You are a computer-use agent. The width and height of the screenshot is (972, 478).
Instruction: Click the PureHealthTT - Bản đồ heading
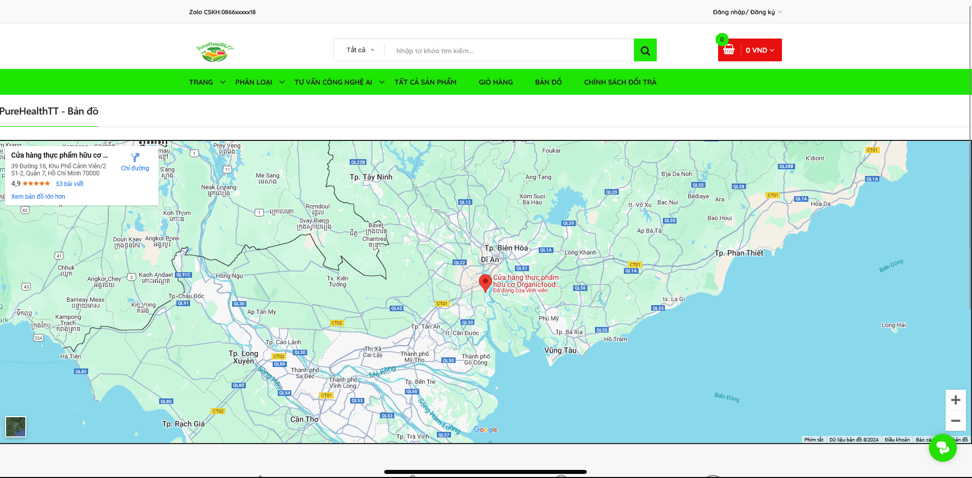pyautogui.click(x=49, y=111)
